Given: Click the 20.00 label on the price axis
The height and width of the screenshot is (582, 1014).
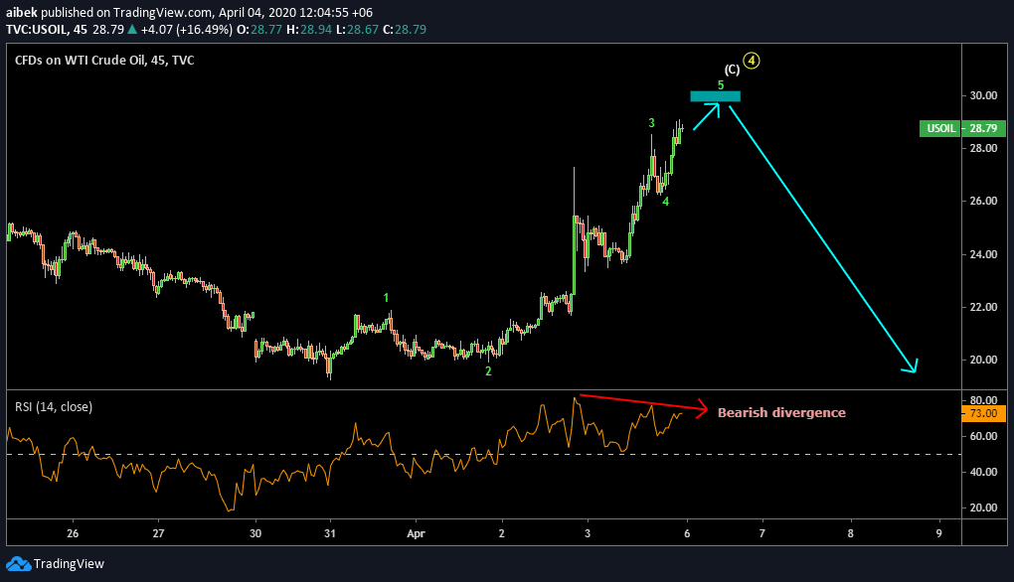Looking at the screenshot, I should click(983, 360).
